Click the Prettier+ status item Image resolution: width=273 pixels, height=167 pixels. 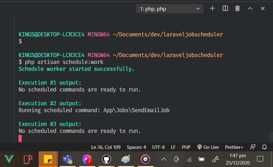point(234,147)
